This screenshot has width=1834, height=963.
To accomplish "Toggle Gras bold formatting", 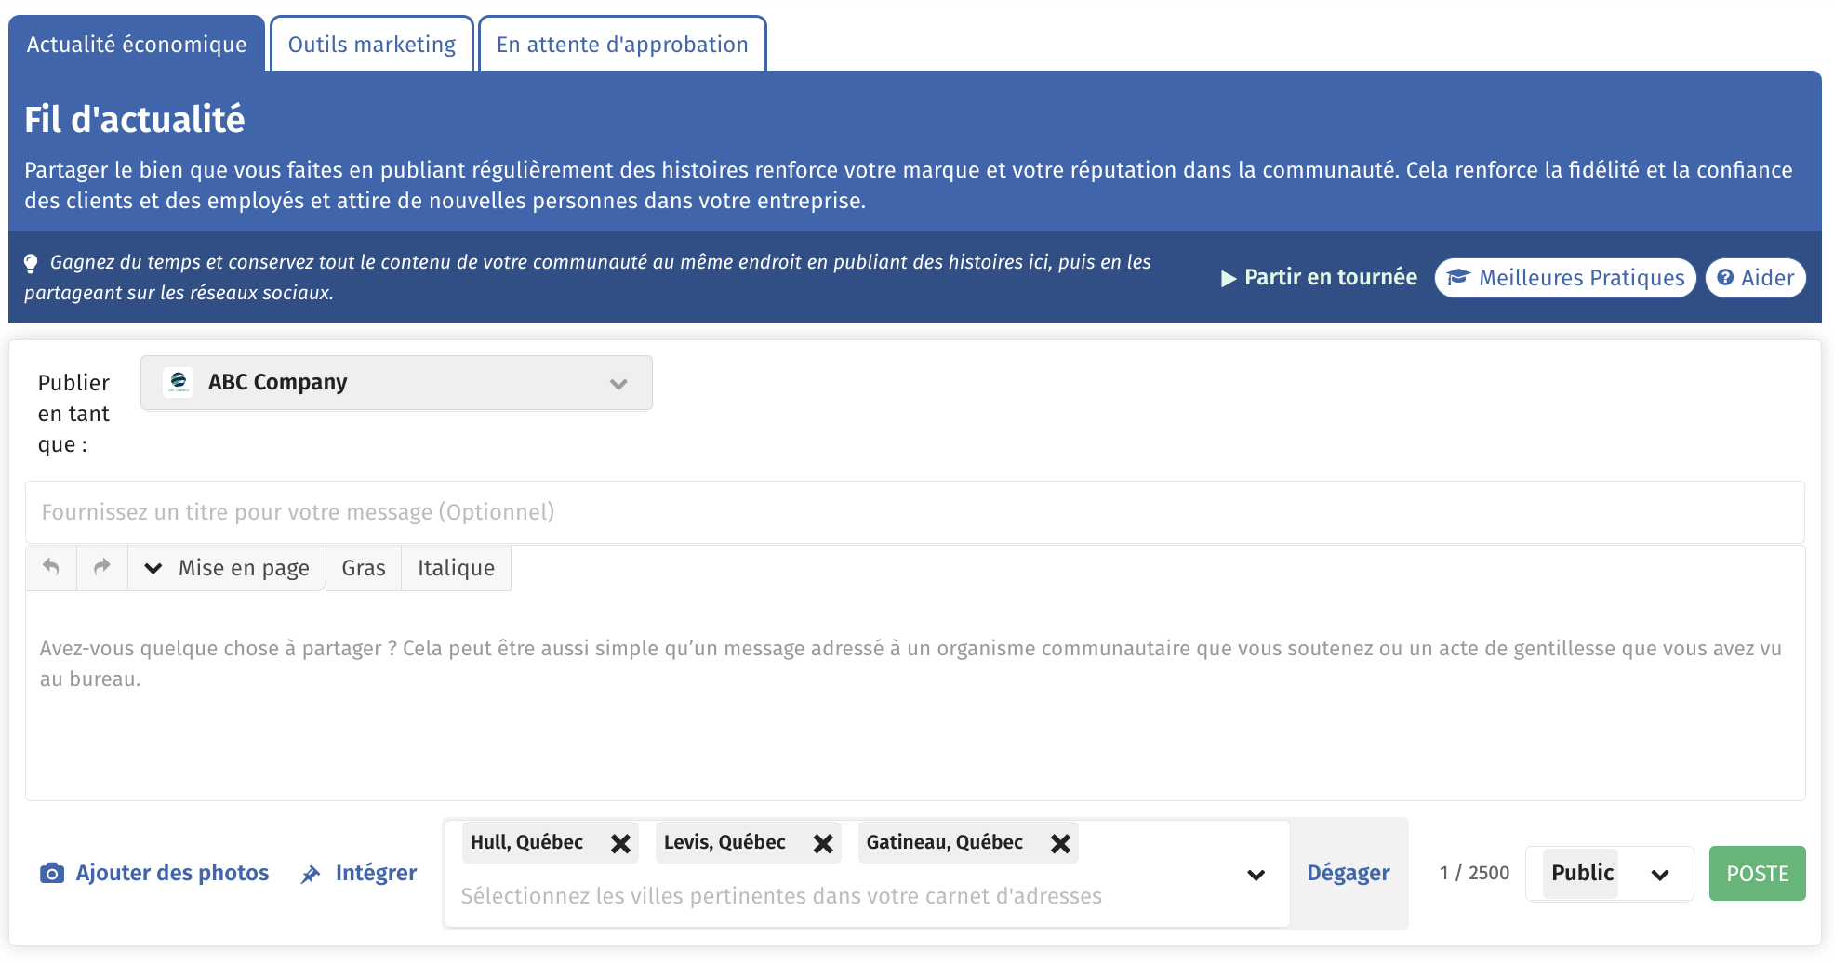I will (x=364, y=568).
